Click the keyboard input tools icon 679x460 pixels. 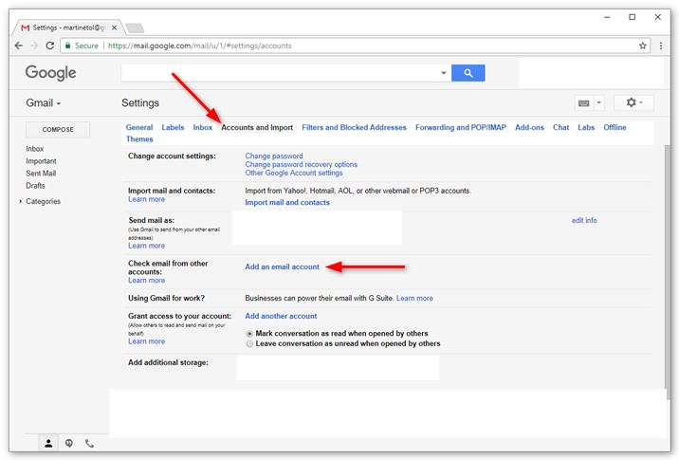pos(584,103)
